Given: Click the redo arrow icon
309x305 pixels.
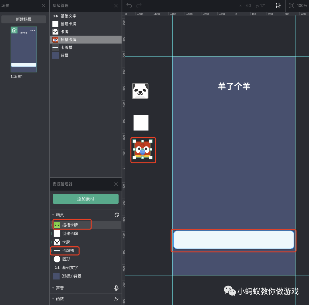Looking at the screenshot, I should point(139,5).
